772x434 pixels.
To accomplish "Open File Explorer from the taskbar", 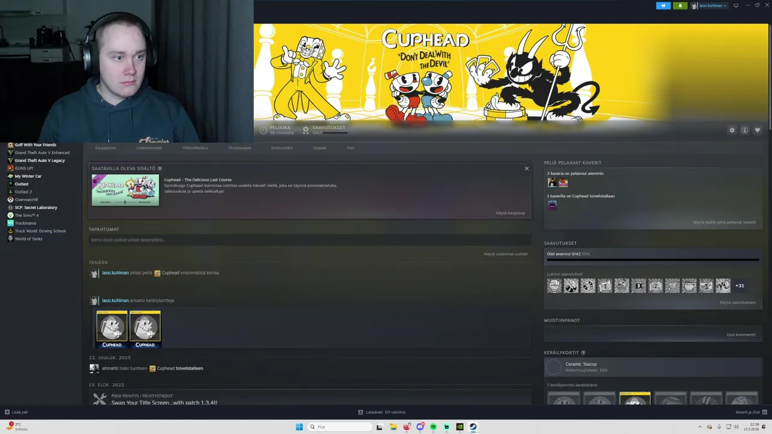I will tap(393, 427).
